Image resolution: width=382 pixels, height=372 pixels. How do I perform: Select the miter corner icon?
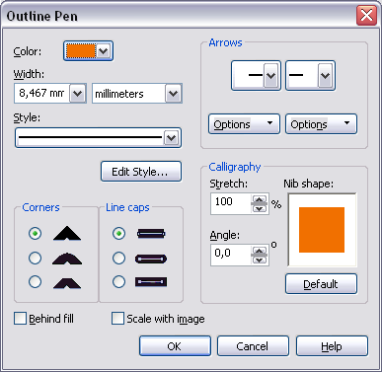coord(67,233)
